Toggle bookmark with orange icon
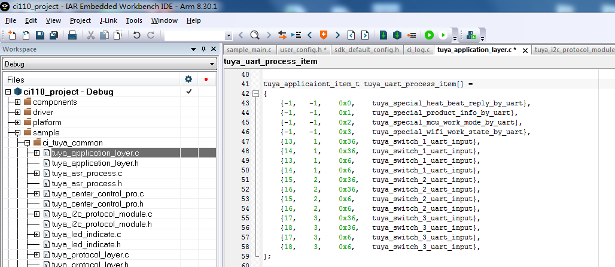The width and height of the screenshot is (615, 267). tap(324, 35)
